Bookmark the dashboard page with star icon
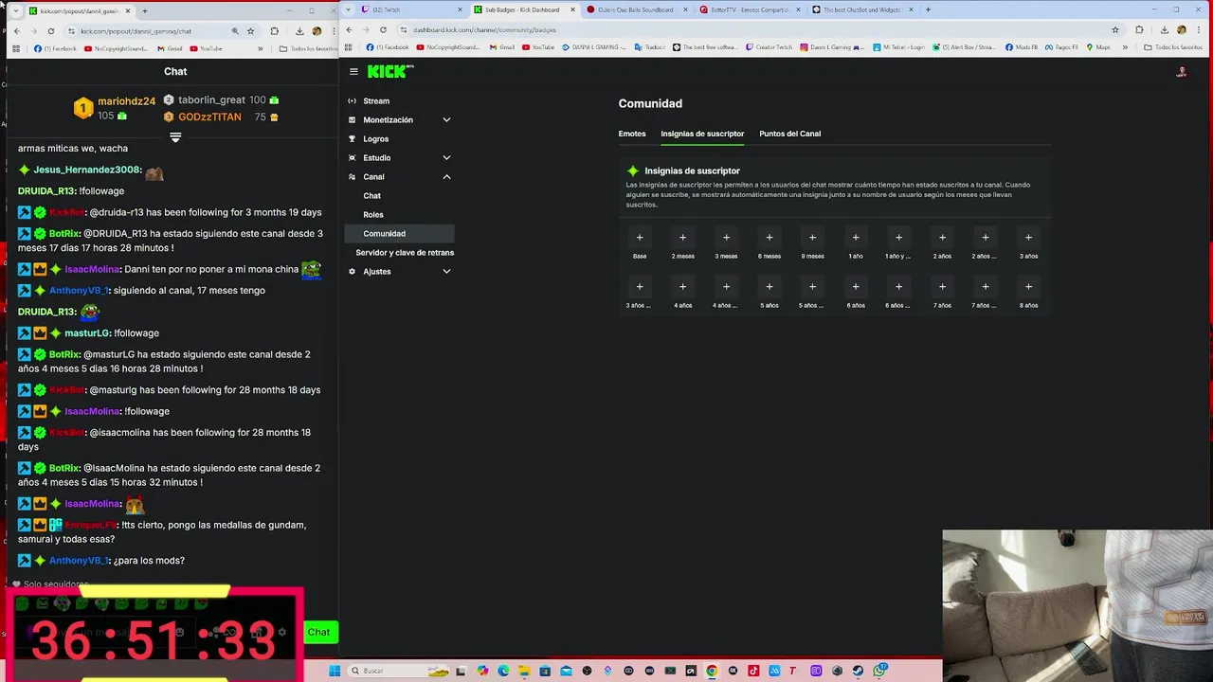 click(x=1114, y=29)
